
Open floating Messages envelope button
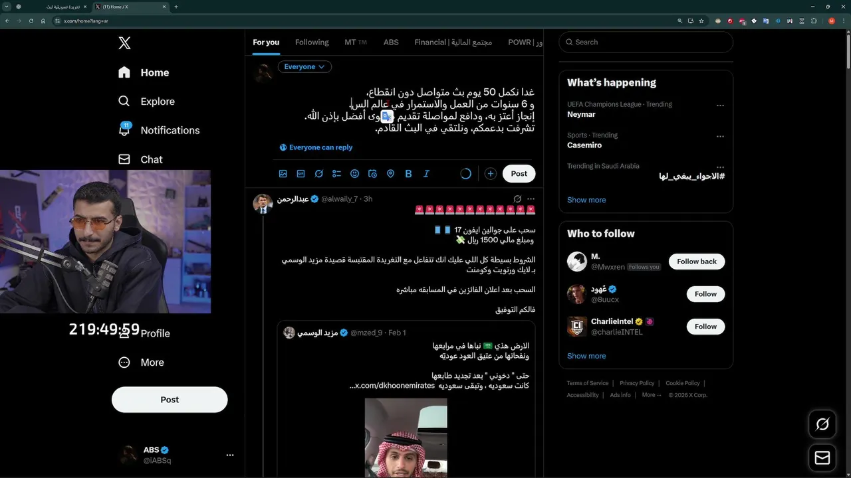pos(822,458)
